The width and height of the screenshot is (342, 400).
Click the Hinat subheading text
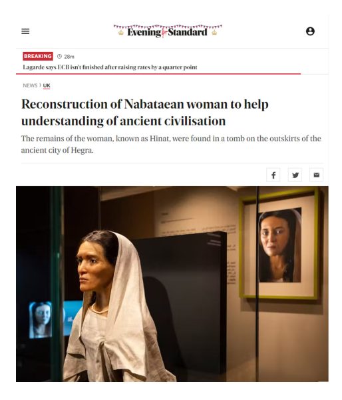[x=171, y=144]
